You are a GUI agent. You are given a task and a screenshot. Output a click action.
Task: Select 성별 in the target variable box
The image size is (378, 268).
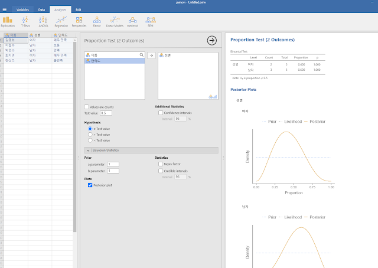tap(188, 55)
